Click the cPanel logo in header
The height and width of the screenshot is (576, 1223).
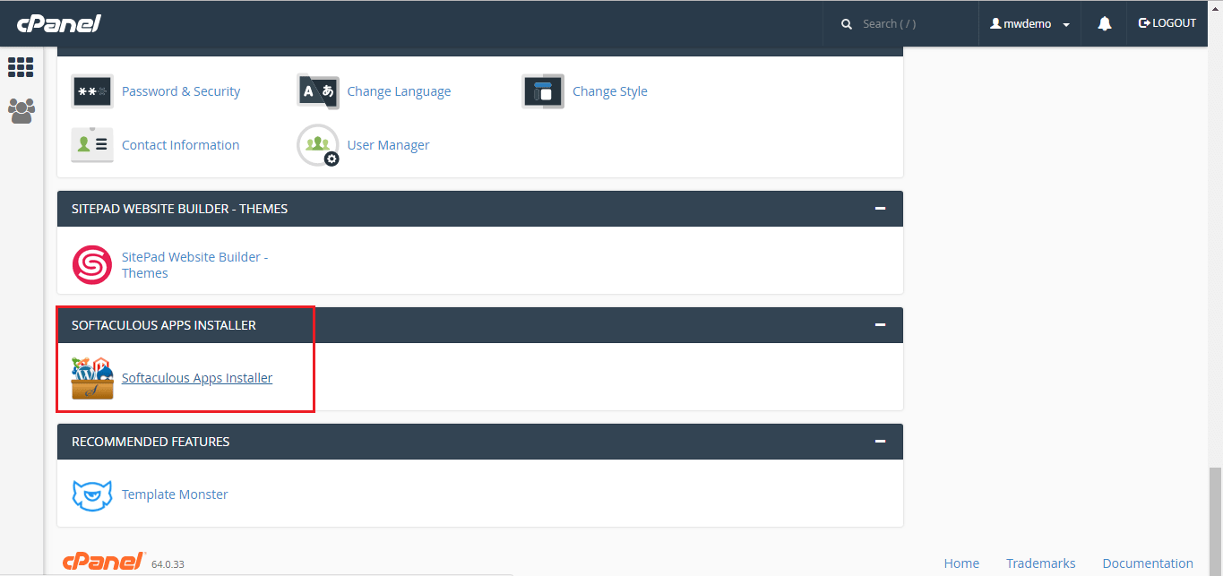[x=58, y=23]
